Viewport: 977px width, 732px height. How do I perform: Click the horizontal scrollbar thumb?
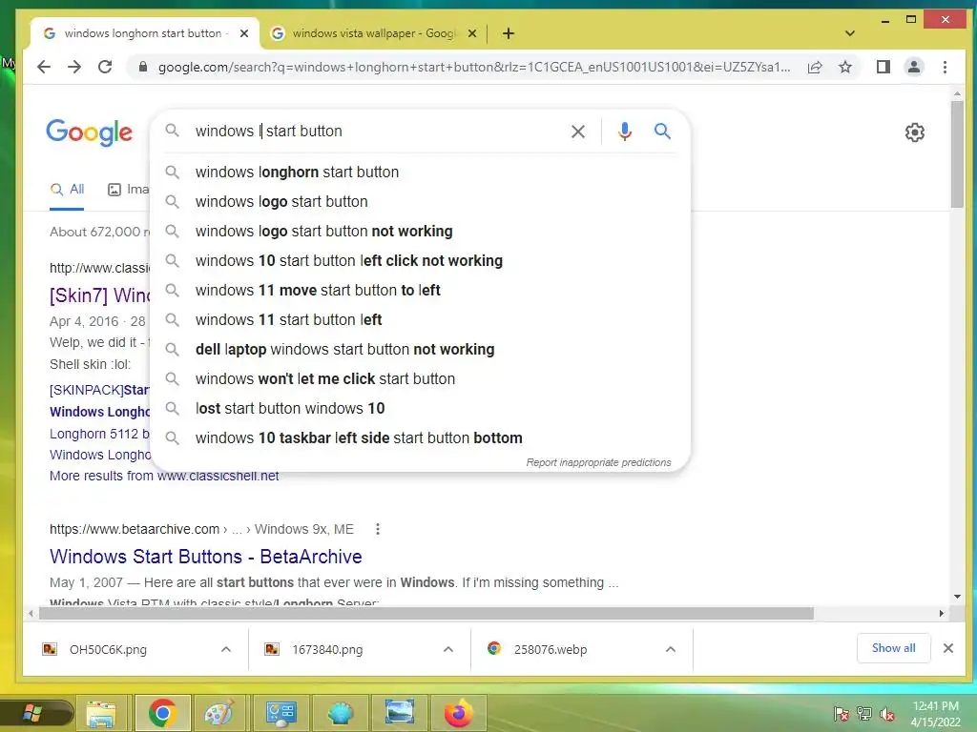tap(426, 614)
